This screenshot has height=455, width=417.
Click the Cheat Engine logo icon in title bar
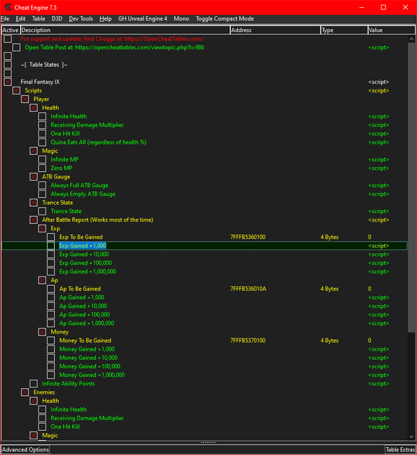8,7
